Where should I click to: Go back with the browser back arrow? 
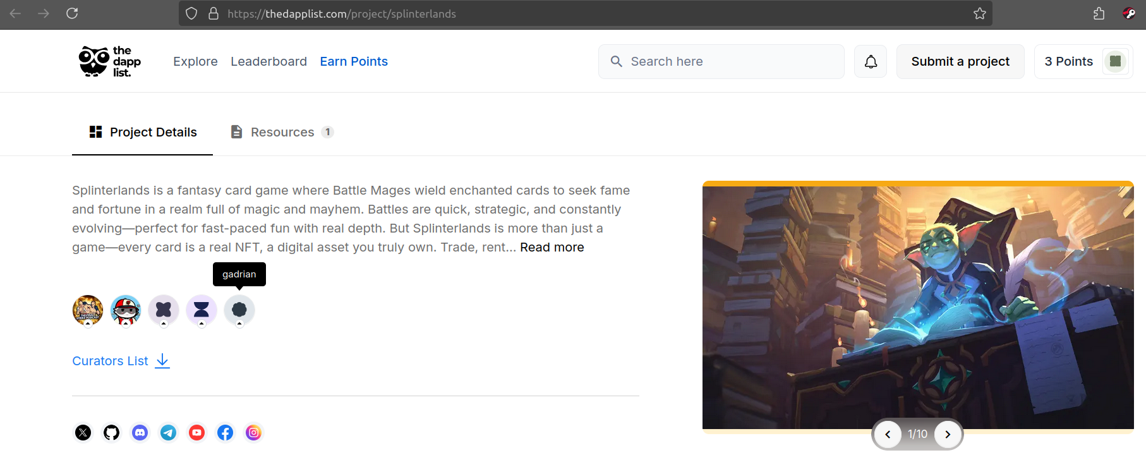point(15,13)
